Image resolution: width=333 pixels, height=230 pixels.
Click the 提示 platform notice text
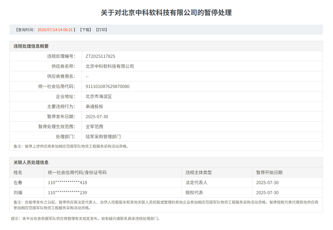click(x=85, y=219)
